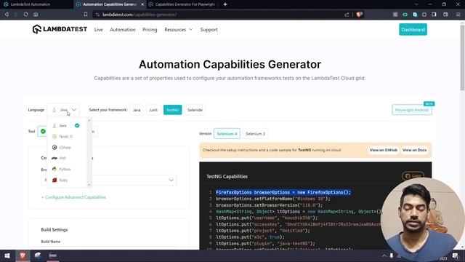Open the browser tab search chevron
465x262 pixels.
pos(416,4)
